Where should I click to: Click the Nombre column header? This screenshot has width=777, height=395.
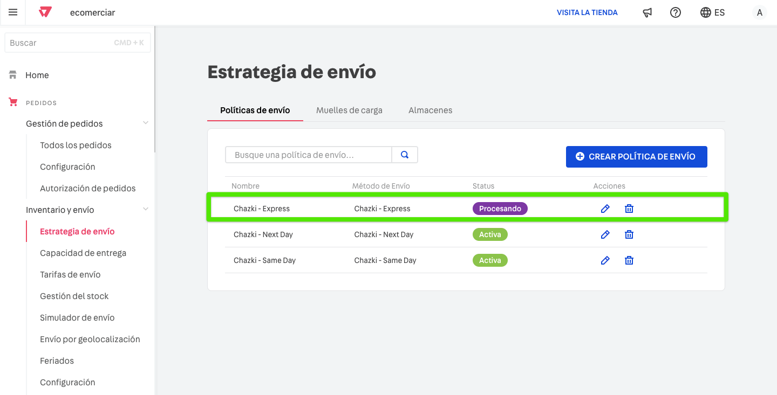(x=246, y=186)
